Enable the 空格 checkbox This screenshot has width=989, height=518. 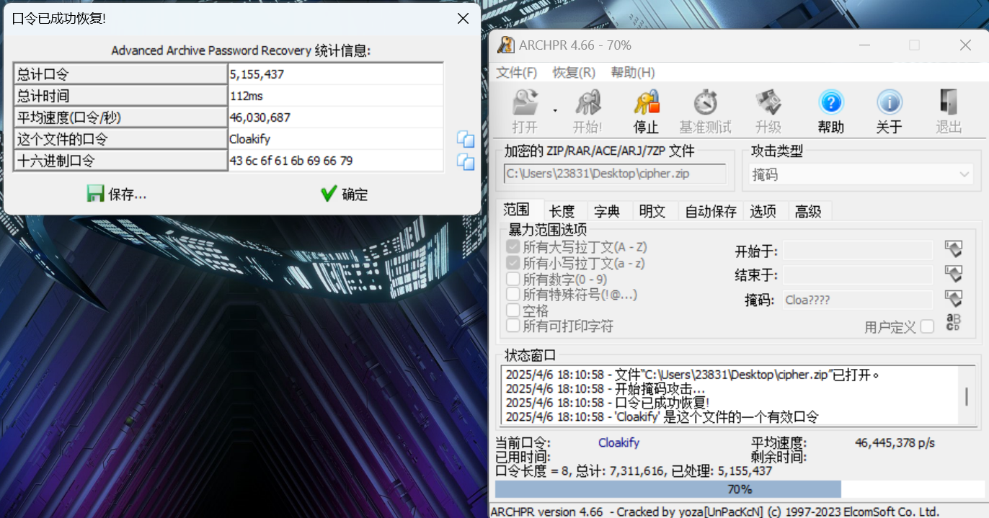513,311
